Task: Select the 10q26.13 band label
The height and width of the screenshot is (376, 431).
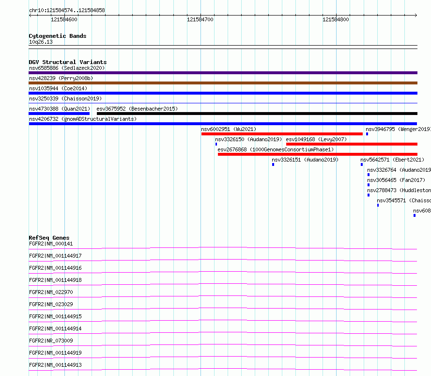Action: pos(41,42)
